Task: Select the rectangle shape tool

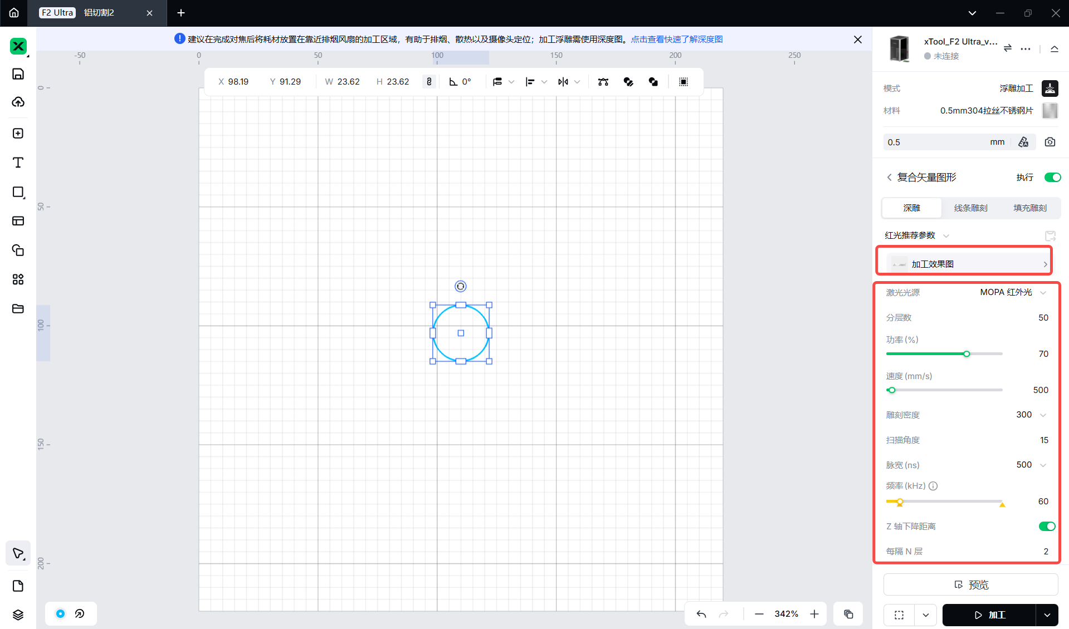Action: pyautogui.click(x=18, y=192)
